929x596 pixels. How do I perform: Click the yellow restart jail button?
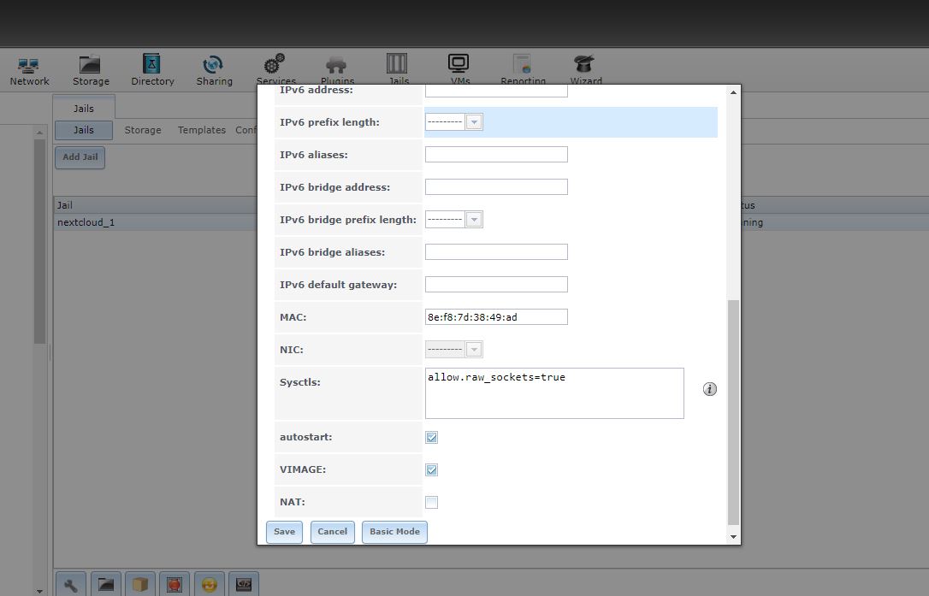click(209, 584)
